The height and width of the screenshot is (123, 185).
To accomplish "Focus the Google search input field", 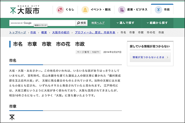I will tap(42, 23).
